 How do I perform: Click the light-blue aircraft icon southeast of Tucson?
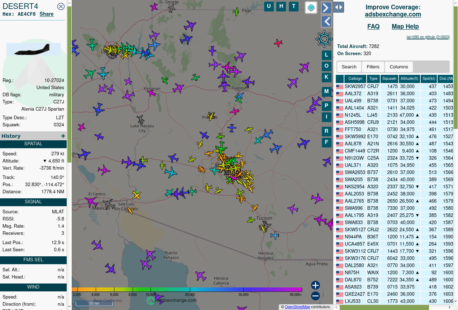(275, 235)
